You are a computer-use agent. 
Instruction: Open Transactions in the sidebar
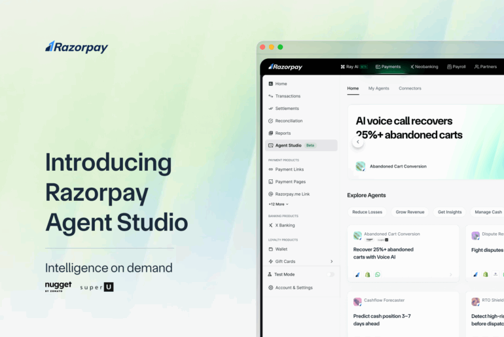(285, 96)
